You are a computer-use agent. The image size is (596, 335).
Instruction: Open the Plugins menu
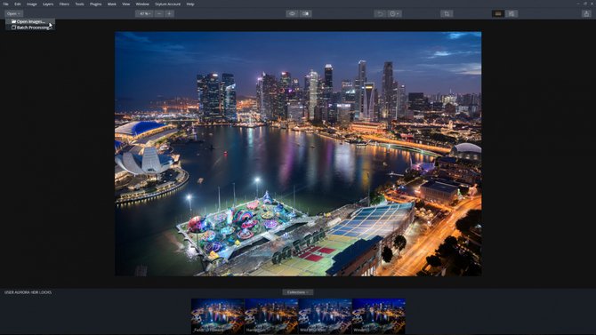(95, 4)
